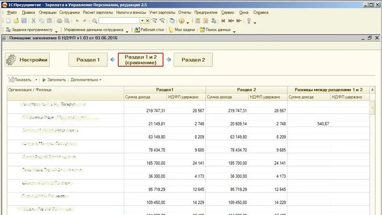Switch to Раздел 1 view
The width and height of the screenshot is (382, 215).
tap(88, 60)
